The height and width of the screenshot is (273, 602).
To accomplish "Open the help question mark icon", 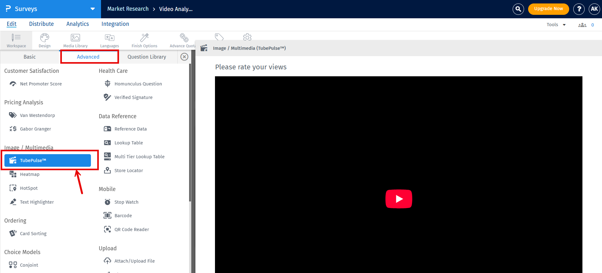I will click(x=579, y=9).
